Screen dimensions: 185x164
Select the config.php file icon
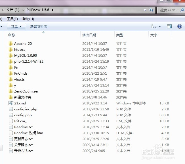click(11, 115)
